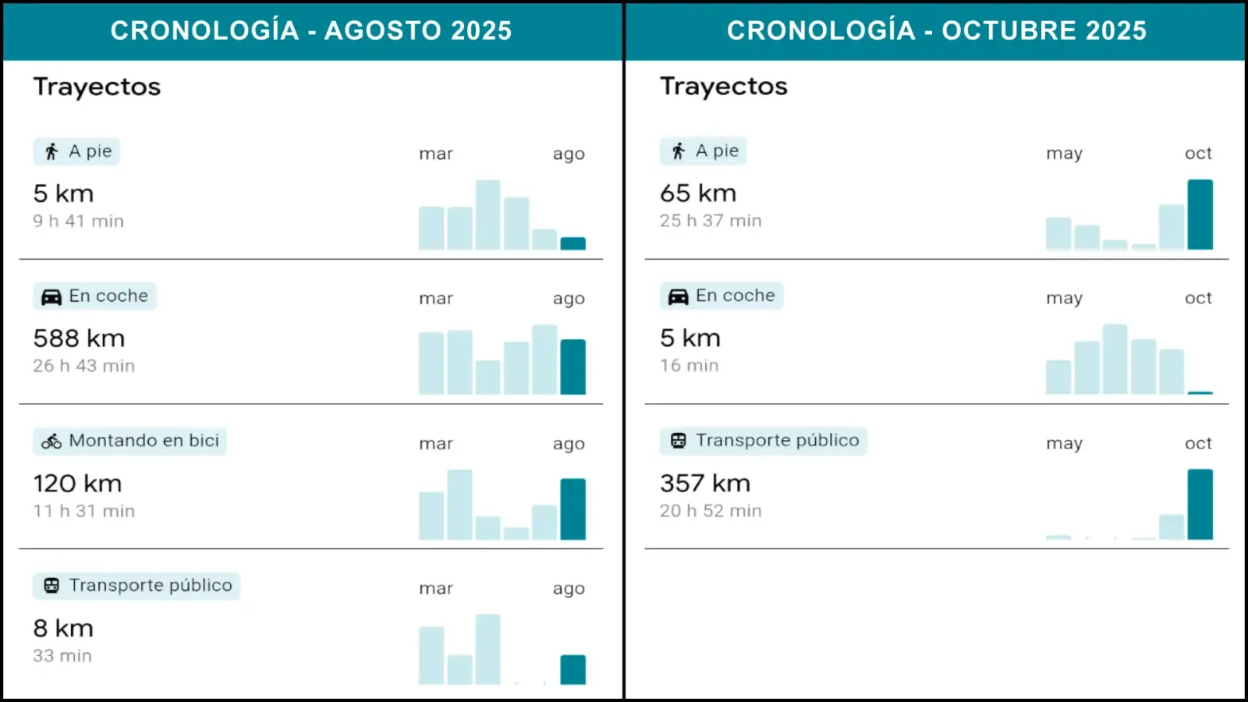The height and width of the screenshot is (702, 1248).
Task: Select the highlighted October bar for walking
Action: [1200, 214]
